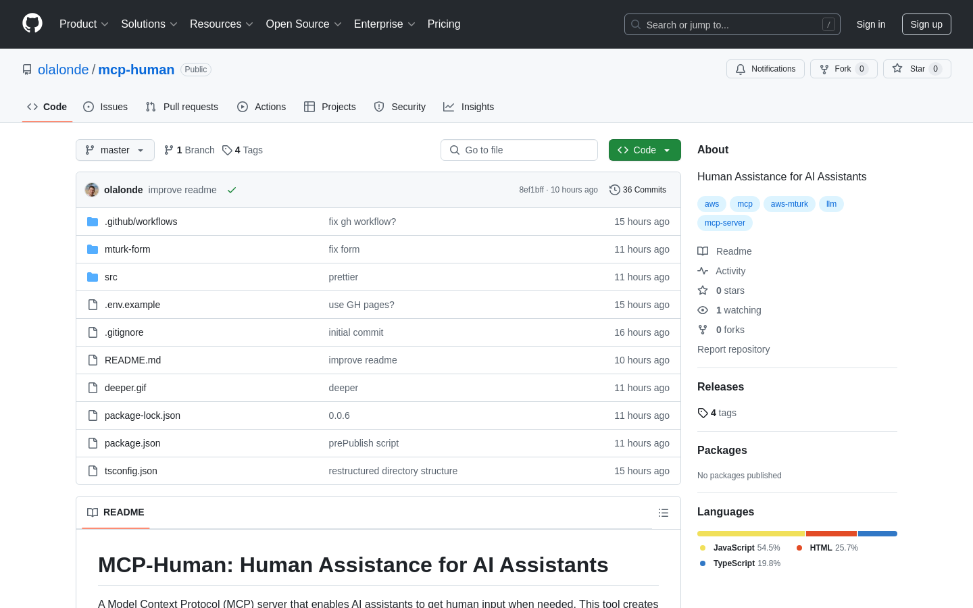Click the tag icon beside 4 tags in Releases
Viewport: 973px width, 608px height.
[x=703, y=413]
